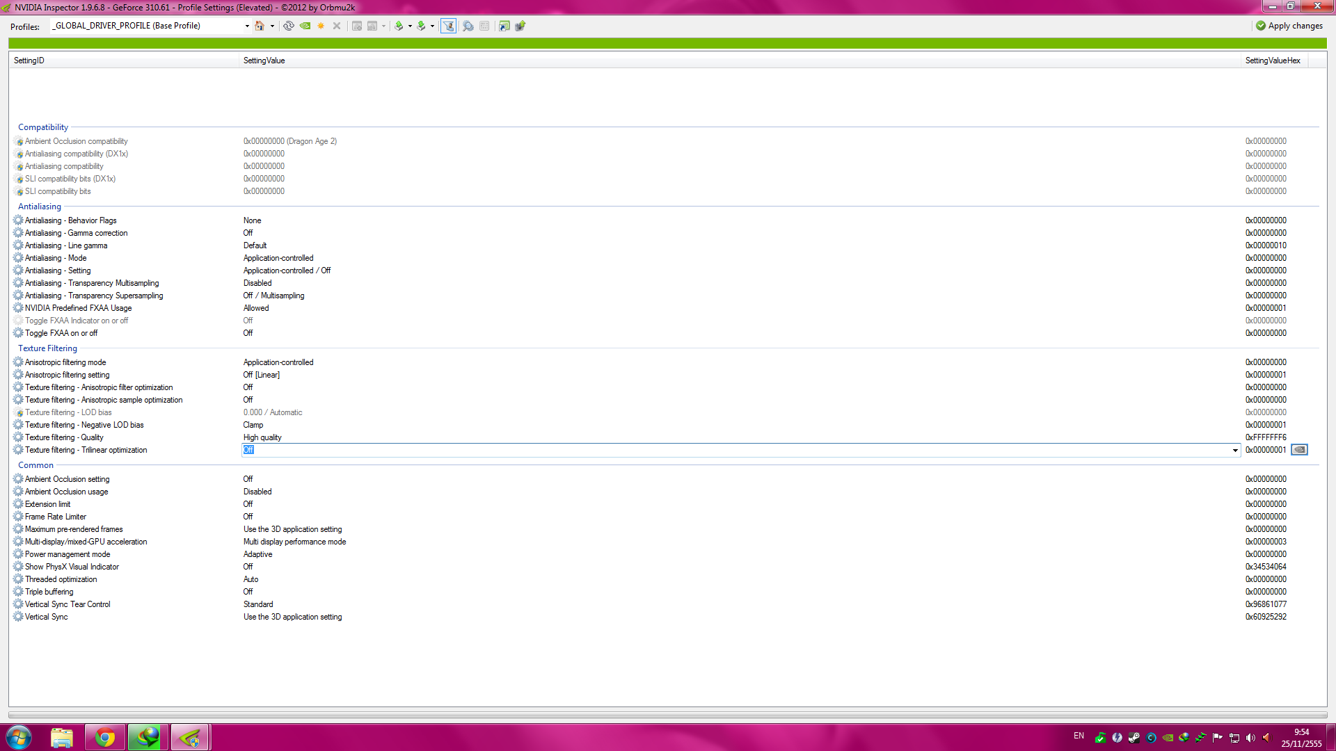Click the import profiles toolbar icon
This screenshot has width=1336, height=751.
pyautogui.click(x=421, y=26)
